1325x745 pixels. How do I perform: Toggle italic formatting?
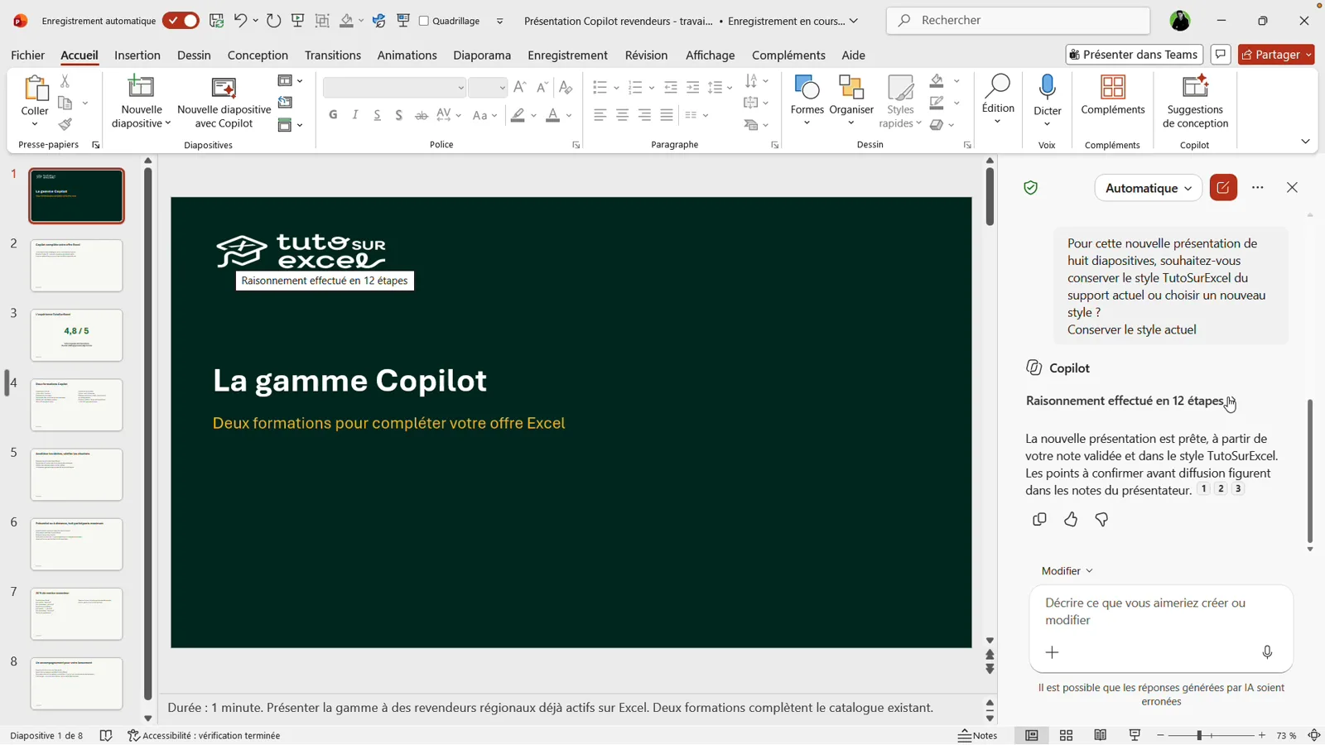[355, 115]
